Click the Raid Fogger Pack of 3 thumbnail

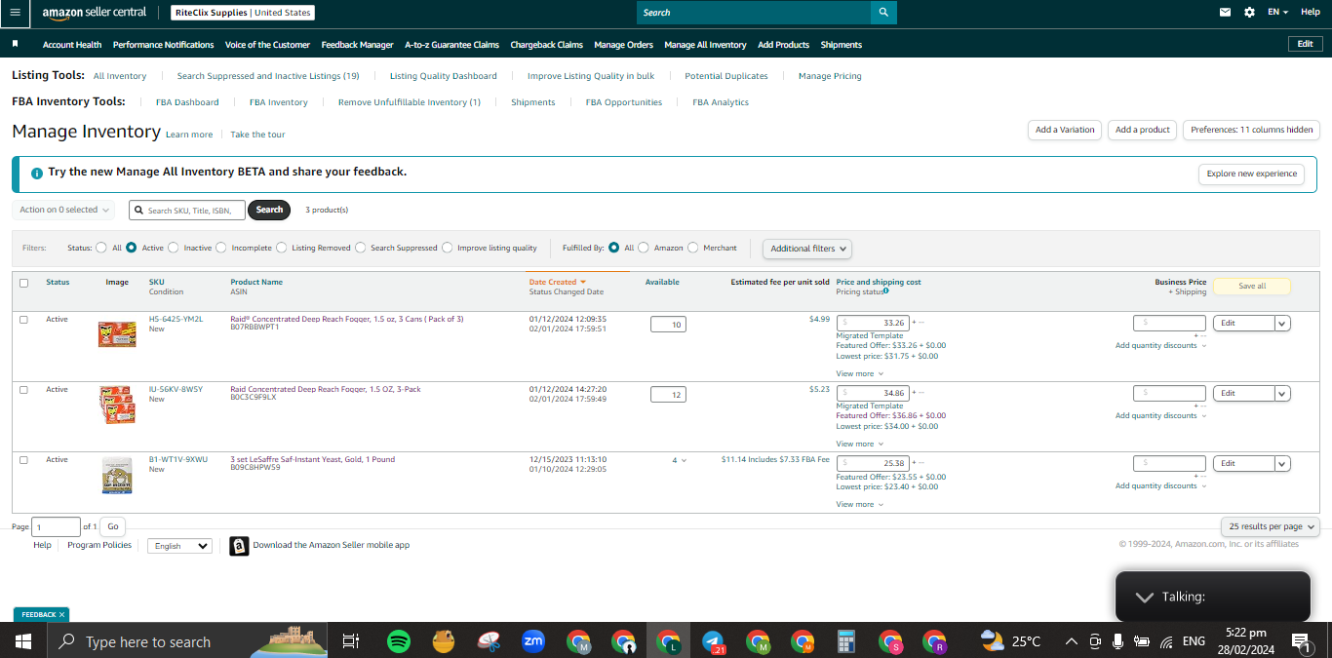(x=117, y=334)
